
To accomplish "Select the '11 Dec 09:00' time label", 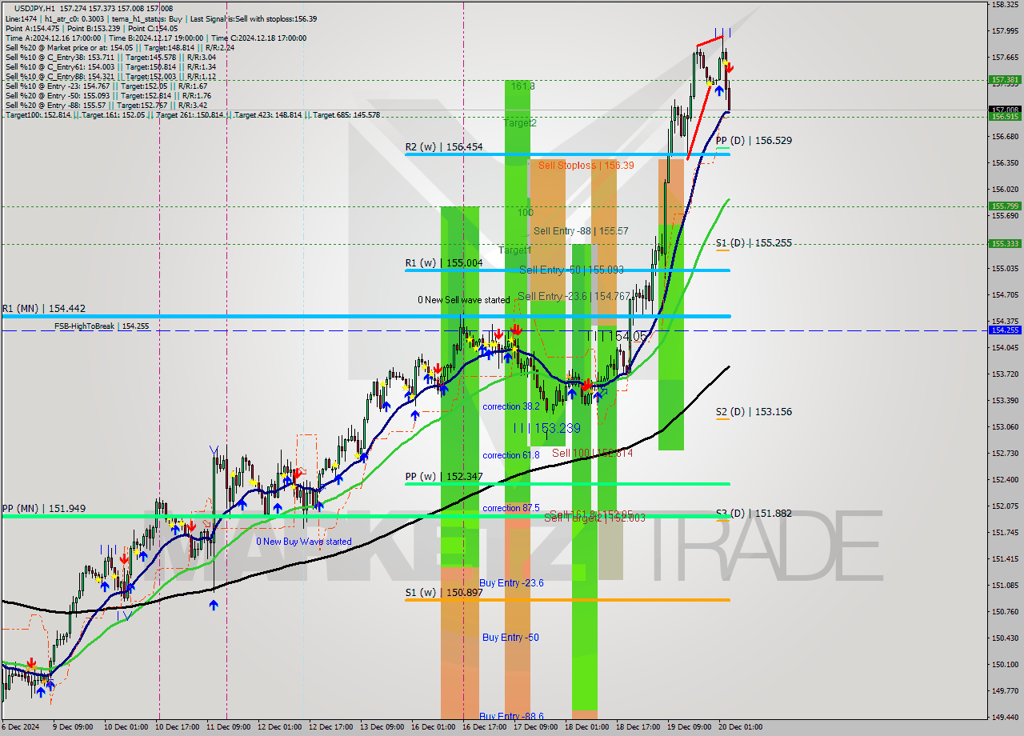I will pos(227,727).
